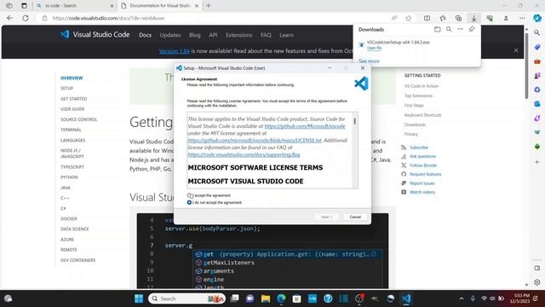Image resolution: width=545 pixels, height=307 pixels.
Task: Open Updates in the site navigation
Action: click(x=170, y=35)
